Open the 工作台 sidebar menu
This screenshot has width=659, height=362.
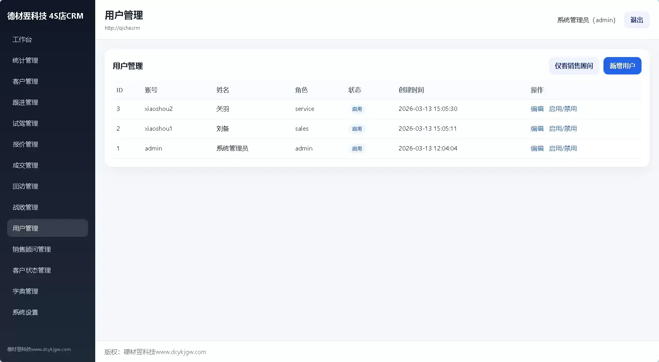pyautogui.click(x=22, y=40)
